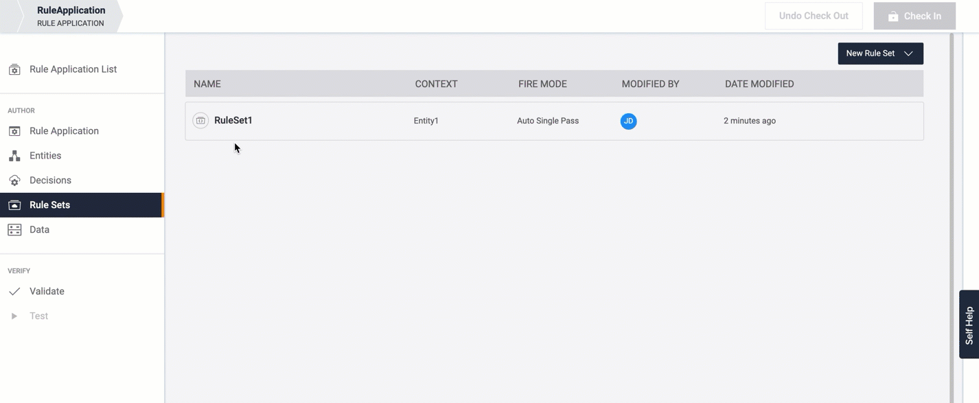Click the Entities hierarchy icon
The height and width of the screenshot is (403, 979).
click(14, 156)
